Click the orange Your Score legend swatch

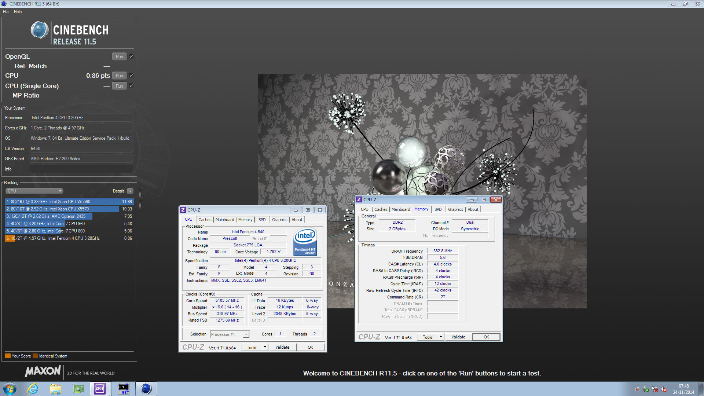coord(8,356)
